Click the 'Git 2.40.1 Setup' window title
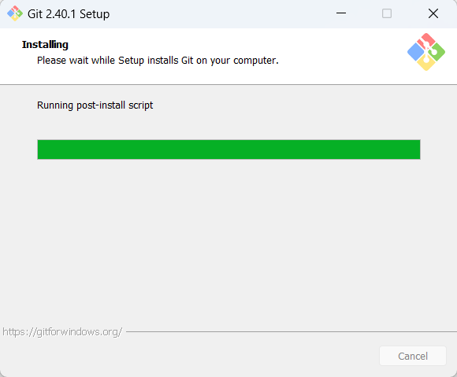 coord(69,14)
